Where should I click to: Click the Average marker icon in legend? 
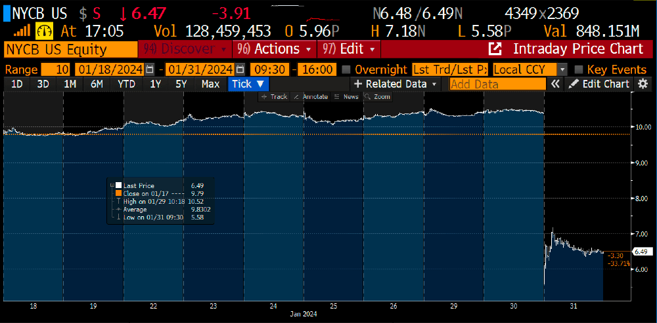[x=118, y=210]
